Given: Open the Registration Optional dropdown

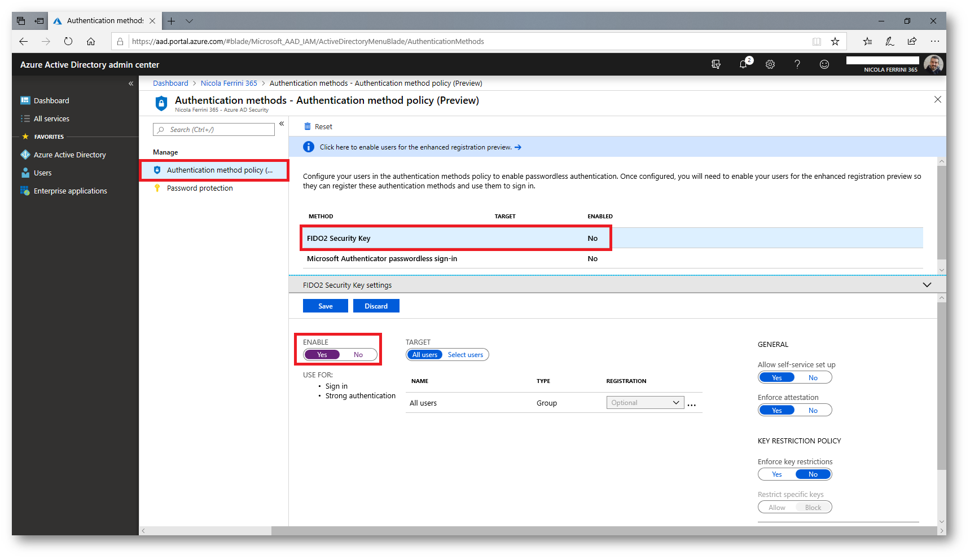Looking at the screenshot, I should [645, 403].
